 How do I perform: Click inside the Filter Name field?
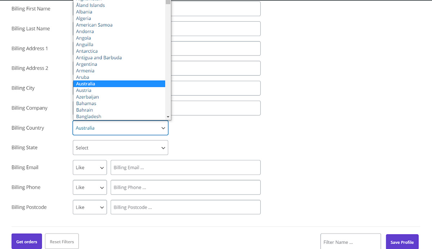click(x=350, y=242)
